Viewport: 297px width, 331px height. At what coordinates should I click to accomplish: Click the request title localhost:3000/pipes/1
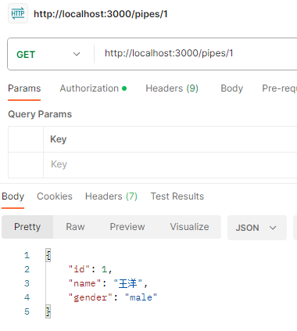pyautogui.click(x=101, y=14)
